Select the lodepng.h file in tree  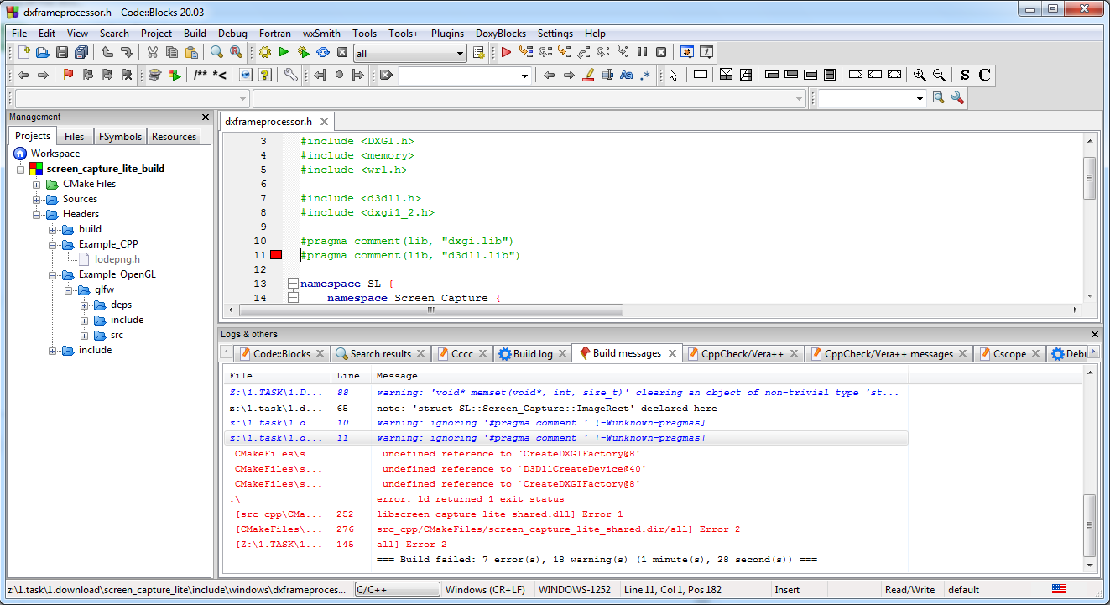pos(117,259)
